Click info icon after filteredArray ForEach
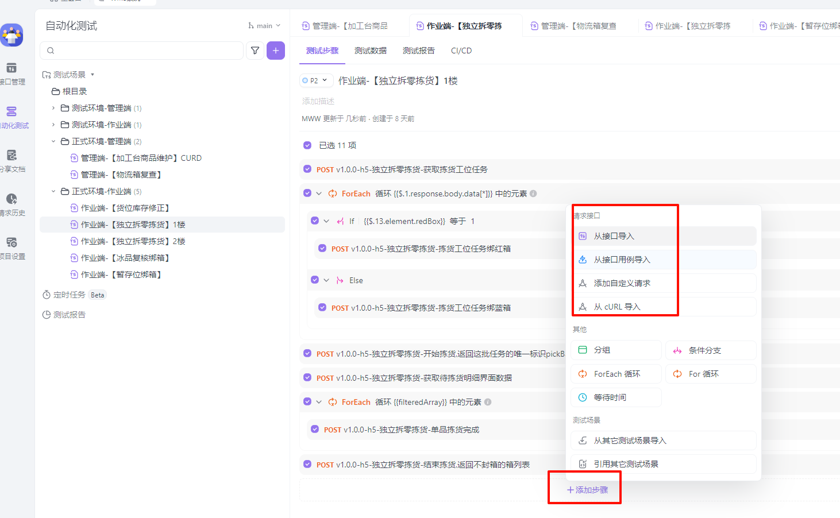 (488, 402)
